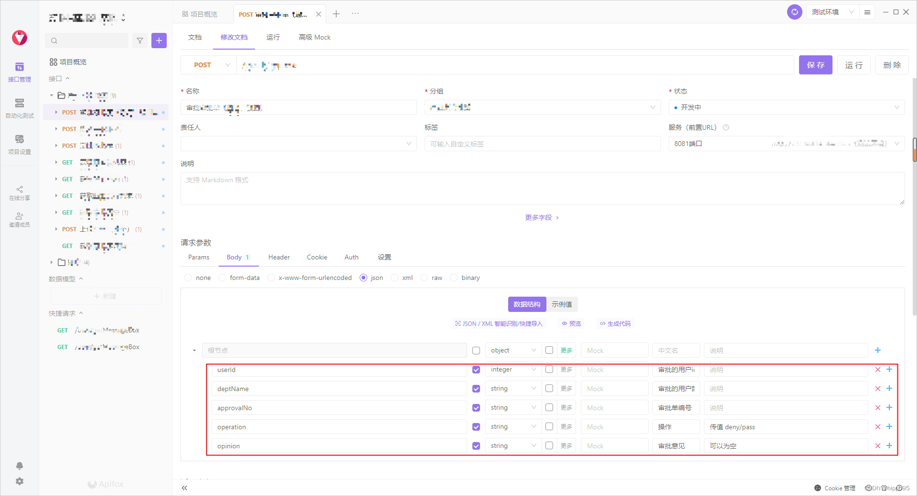Open the status dropdown showing 开发中
This screenshot has width=917, height=496.
(x=787, y=107)
